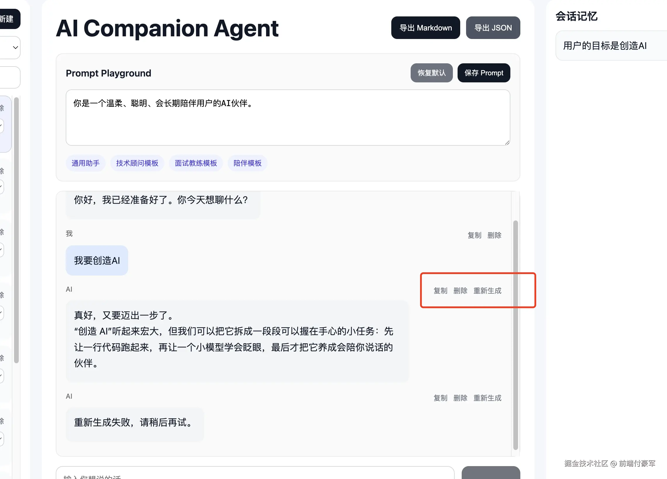This screenshot has width=667, height=479.
Task: Click the 保存 Prompt button
Action: (483, 73)
